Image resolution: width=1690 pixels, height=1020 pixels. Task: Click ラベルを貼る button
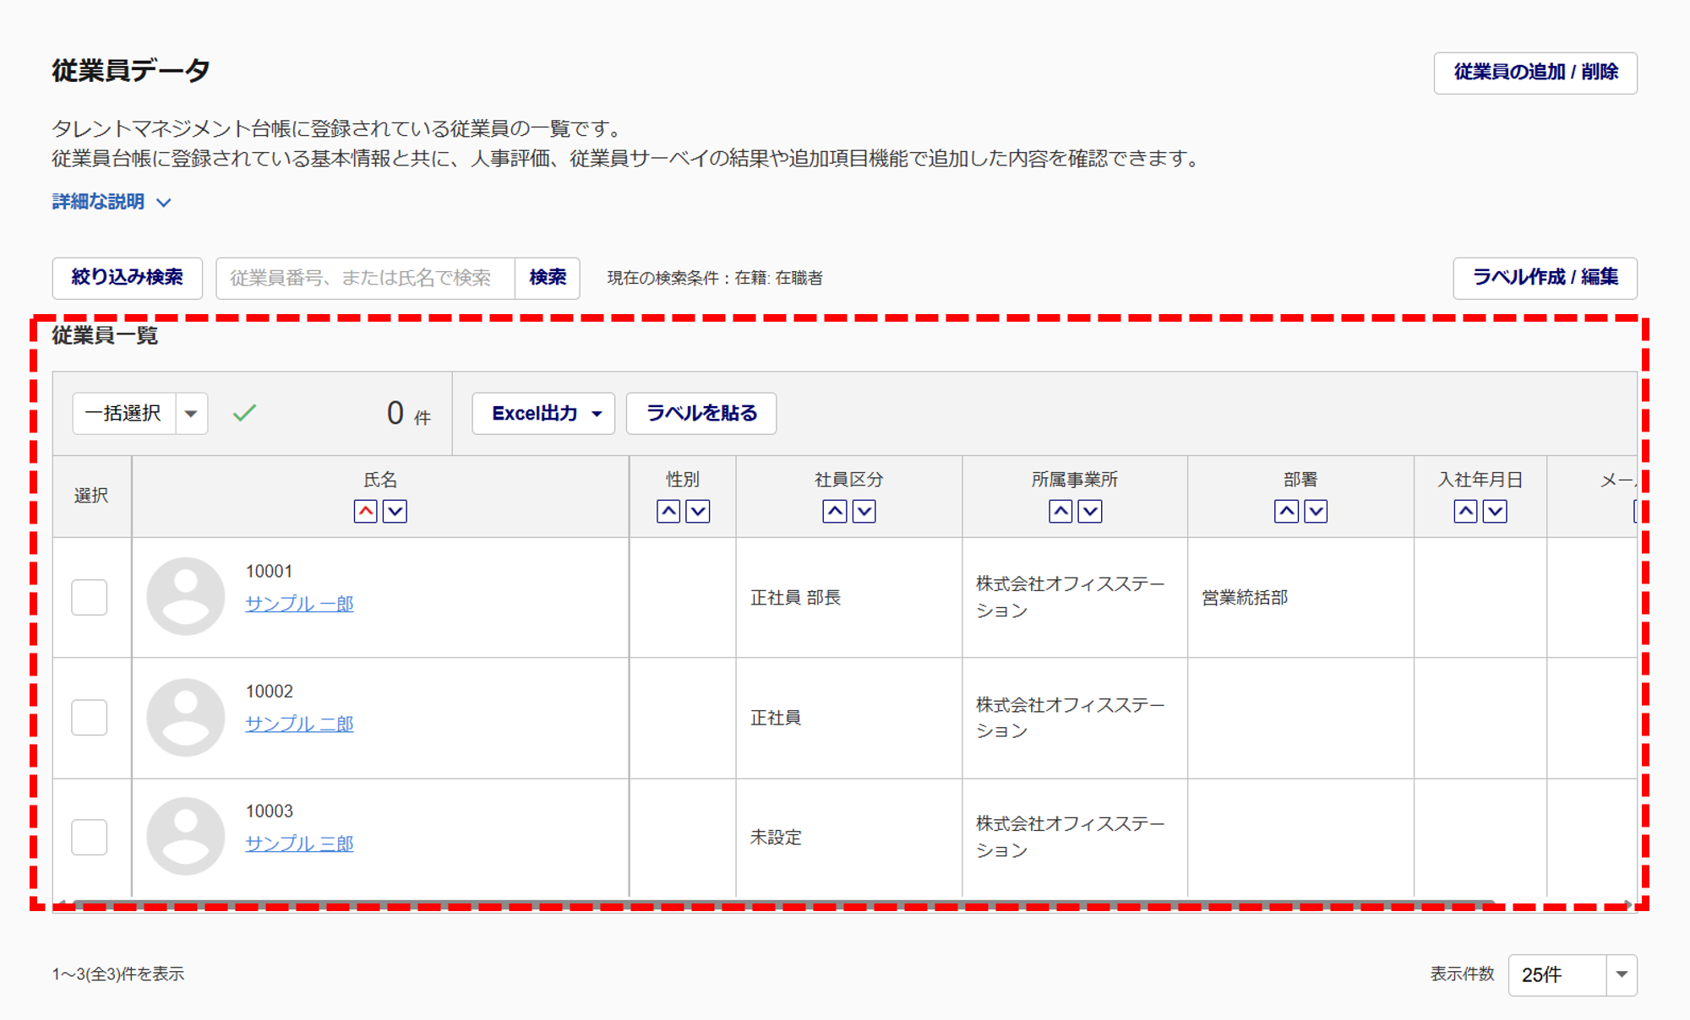tap(701, 414)
